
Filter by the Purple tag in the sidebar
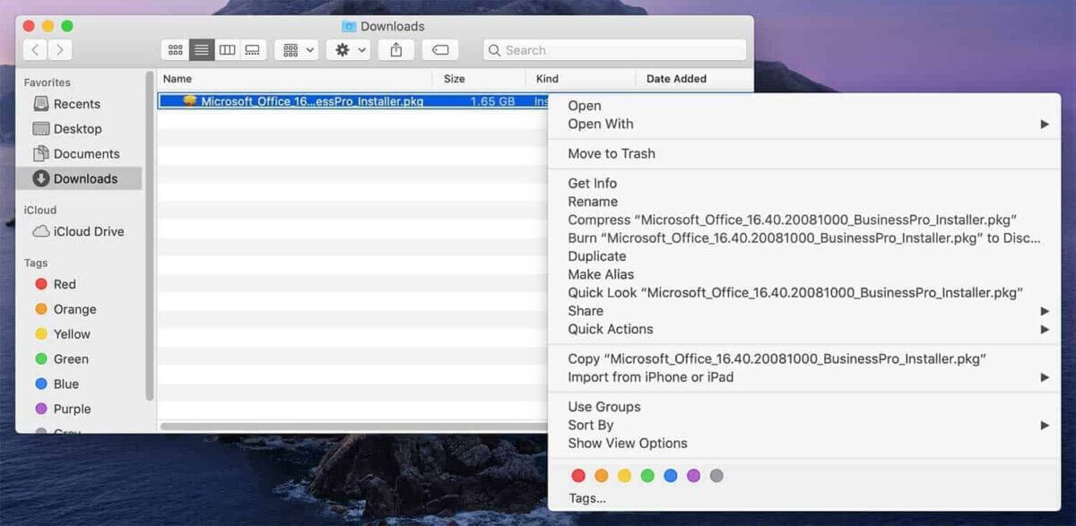point(63,409)
